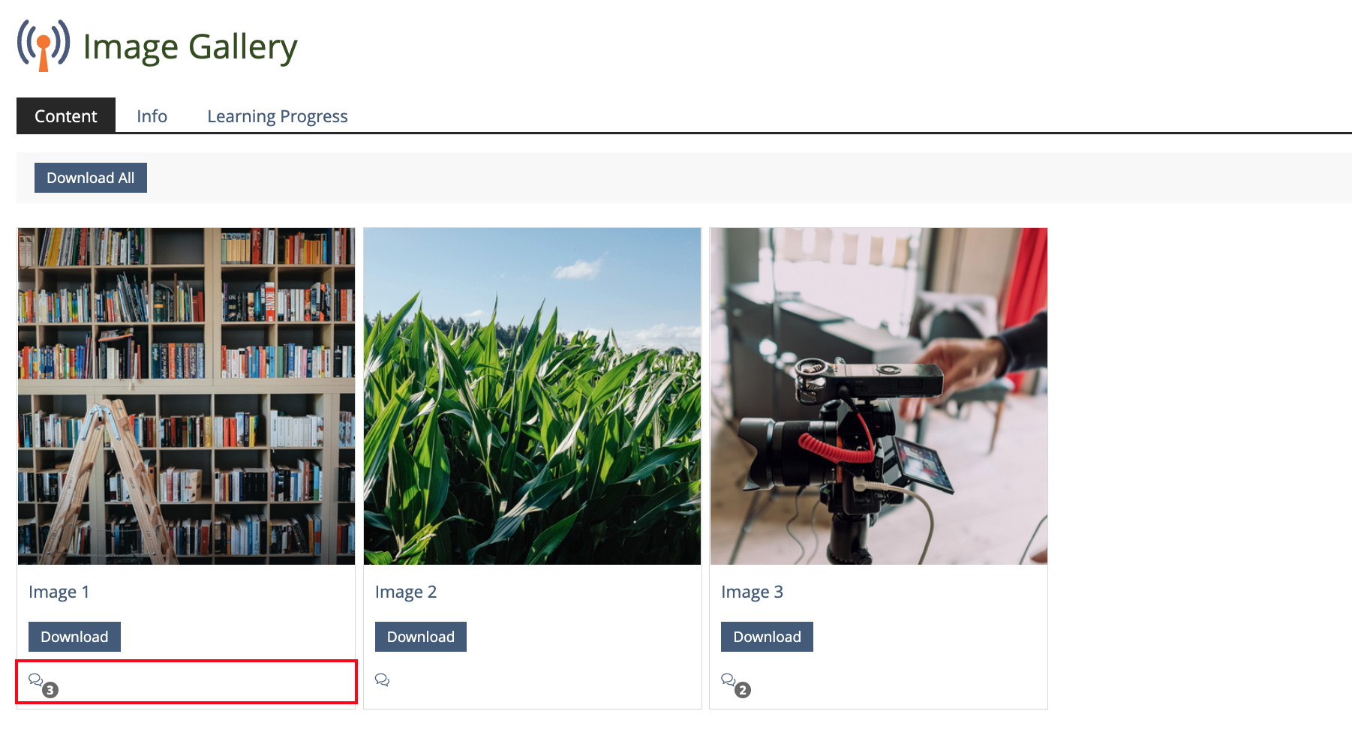Open the Learning Progress tab
This screenshot has width=1352, height=753.
tap(278, 115)
